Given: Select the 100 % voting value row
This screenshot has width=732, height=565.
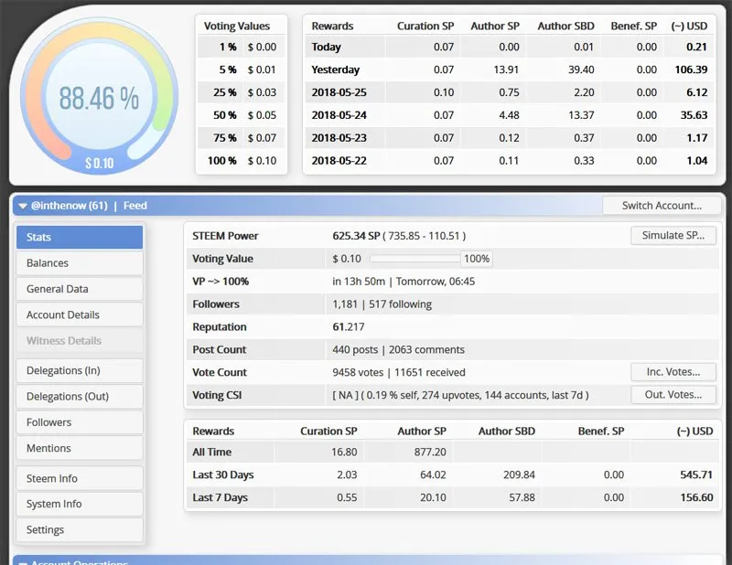Looking at the screenshot, I should [241, 161].
